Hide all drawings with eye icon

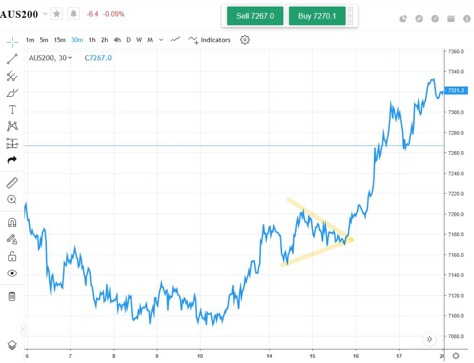click(12, 273)
